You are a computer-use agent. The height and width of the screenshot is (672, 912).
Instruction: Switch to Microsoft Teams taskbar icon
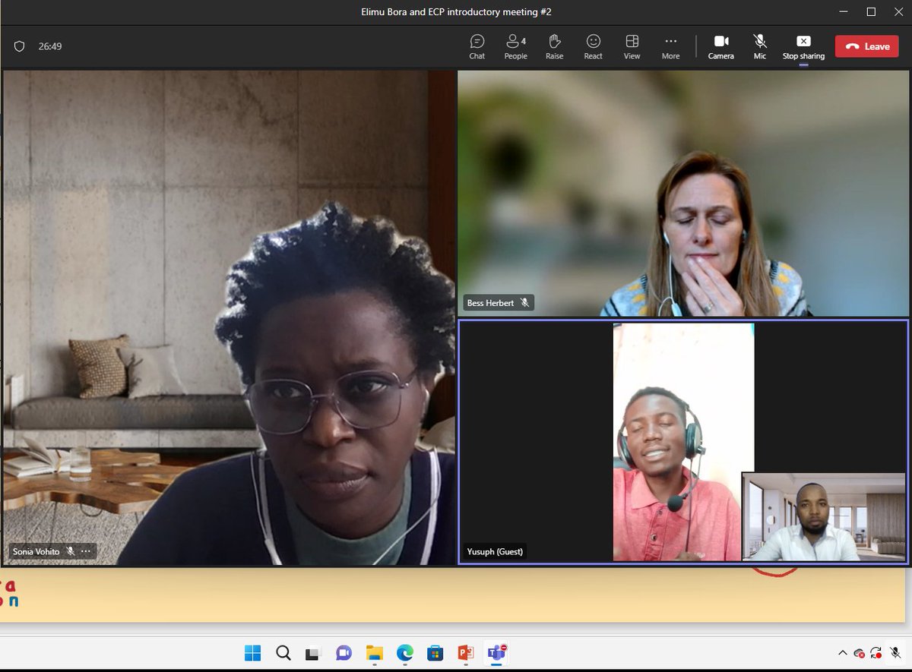point(497,653)
